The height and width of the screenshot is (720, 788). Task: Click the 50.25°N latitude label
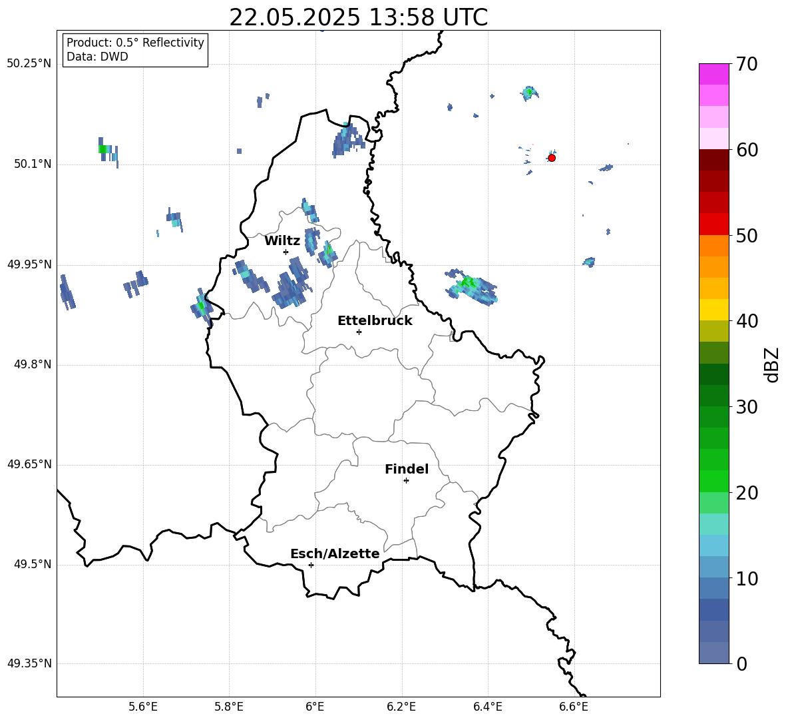tap(29, 64)
